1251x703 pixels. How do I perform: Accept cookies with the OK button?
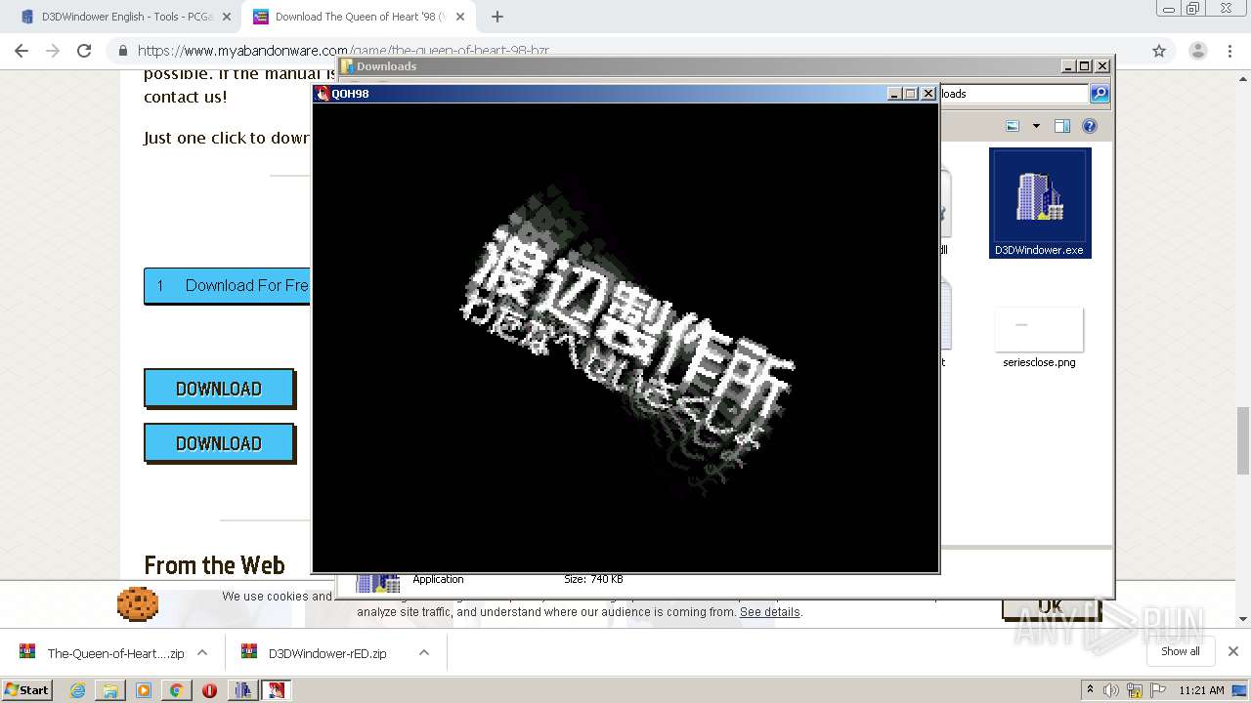click(x=1051, y=608)
